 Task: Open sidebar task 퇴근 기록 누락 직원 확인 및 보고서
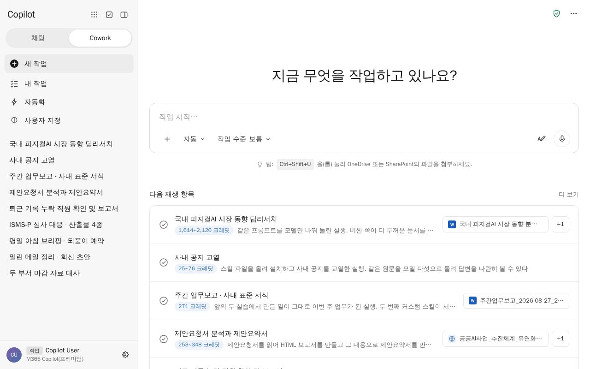click(69, 208)
